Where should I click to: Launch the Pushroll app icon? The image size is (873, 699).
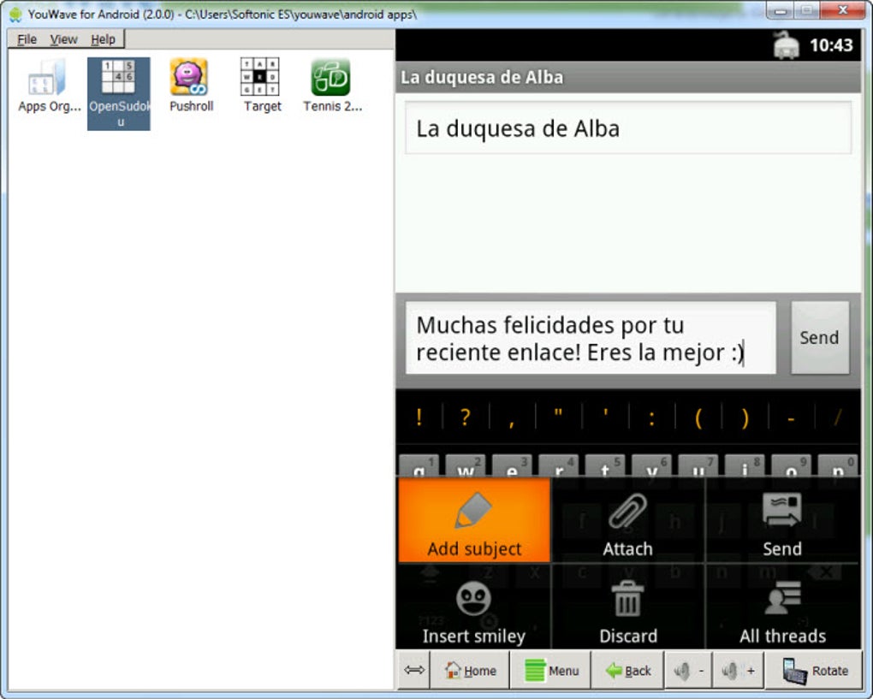coord(190,86)
